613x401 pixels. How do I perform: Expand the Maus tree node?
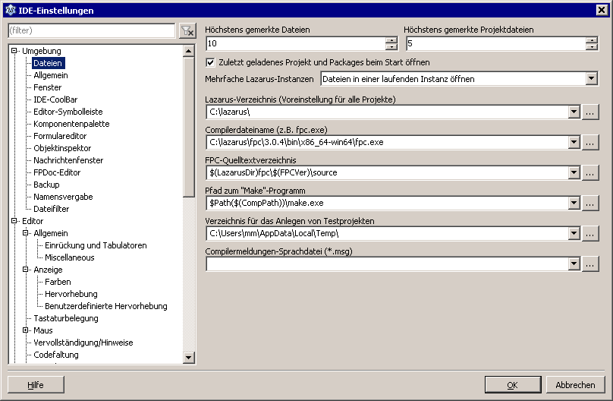click(26, 330)
